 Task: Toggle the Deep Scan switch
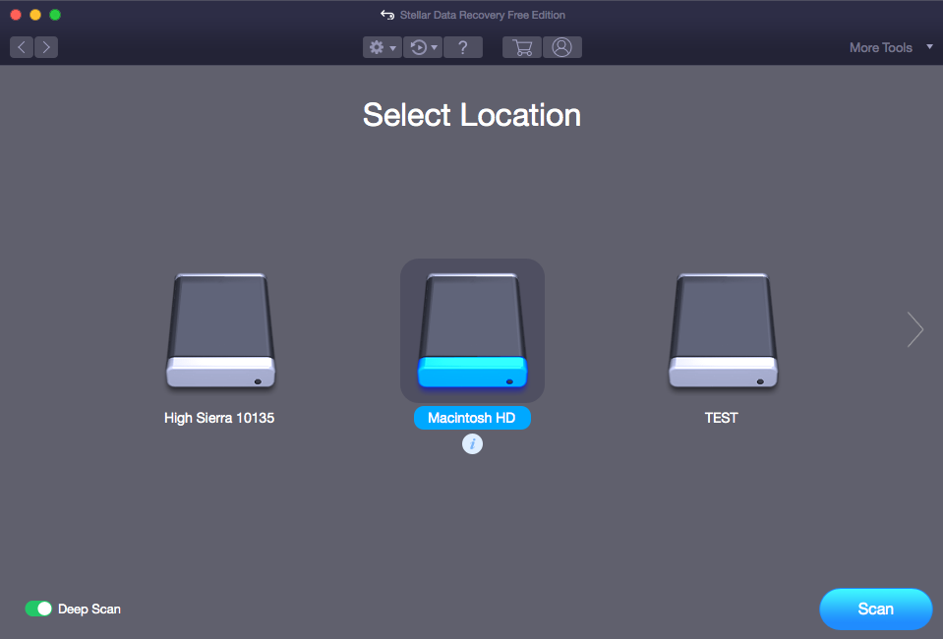[38, 609]
